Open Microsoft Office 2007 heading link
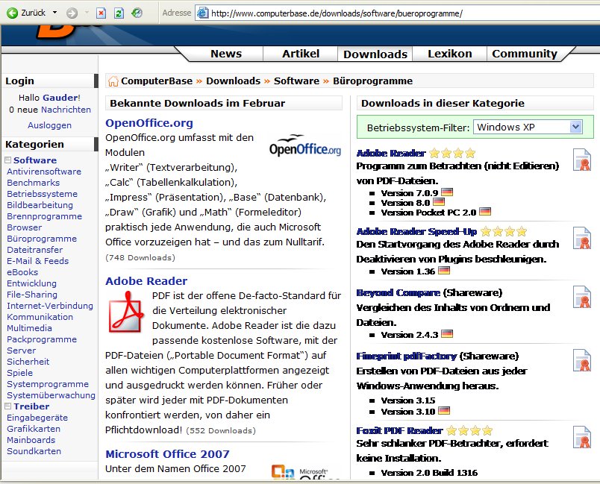This screenshot has width=600, height=484. coord(167,454)
